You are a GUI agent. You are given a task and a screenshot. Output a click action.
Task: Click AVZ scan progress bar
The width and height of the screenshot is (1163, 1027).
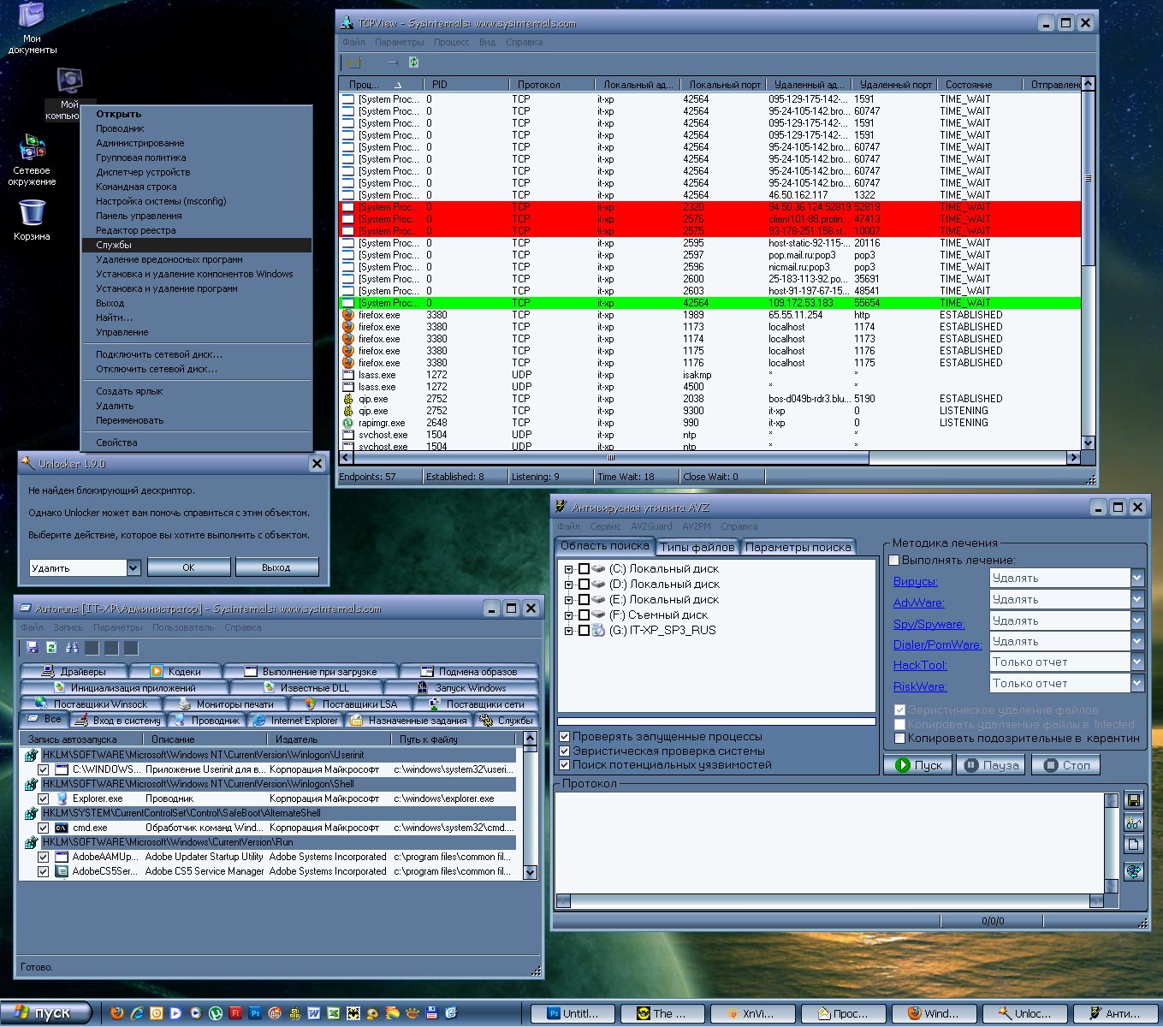[716, 721]
